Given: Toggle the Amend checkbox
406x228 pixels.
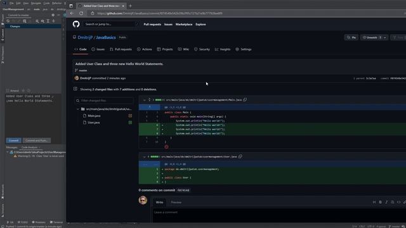Looking at the screenshot, I should (x=8, y=91).
